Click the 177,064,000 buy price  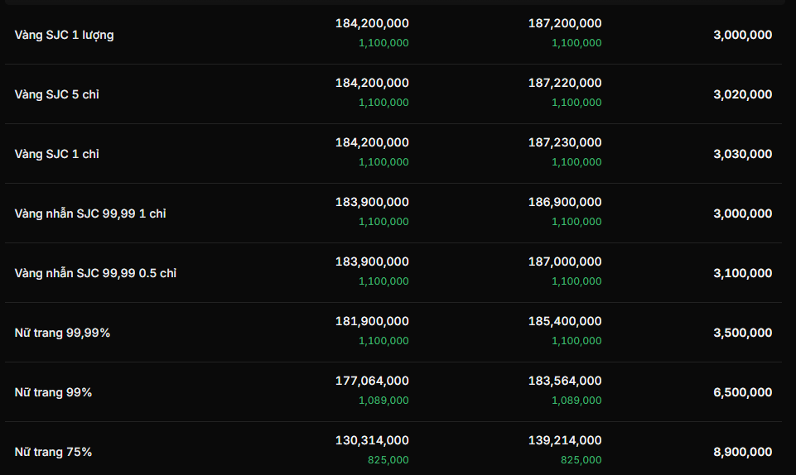(x=372, y=381)
